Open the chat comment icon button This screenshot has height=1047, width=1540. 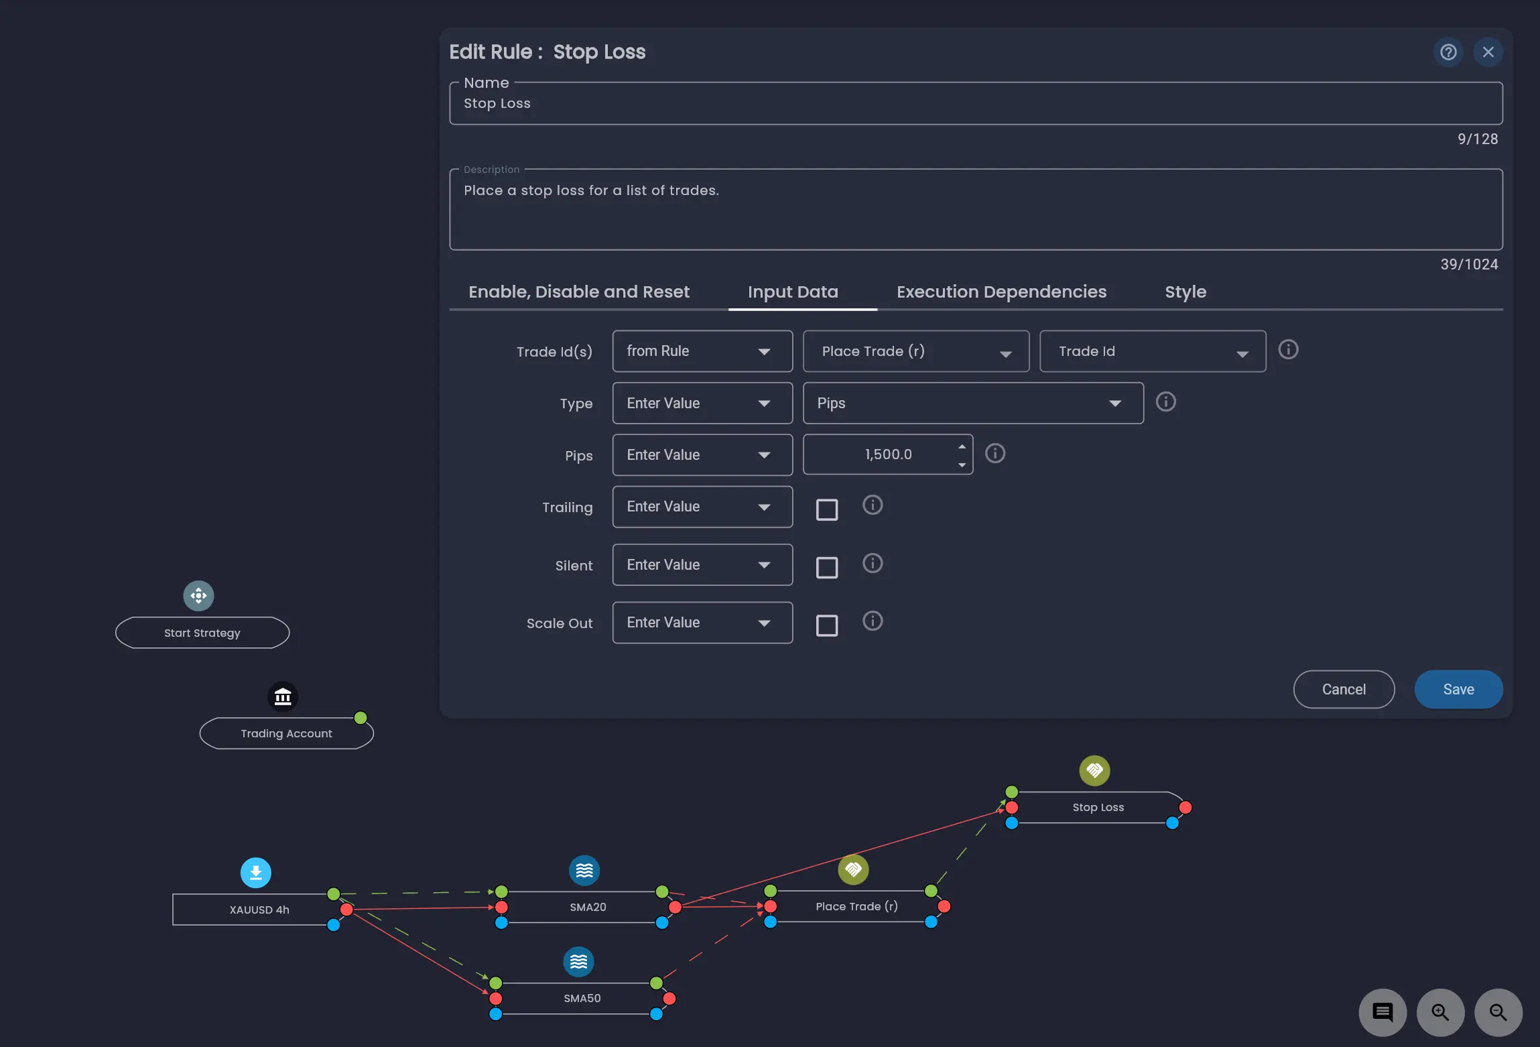pyautogui.click(x=1383, y=1012)
